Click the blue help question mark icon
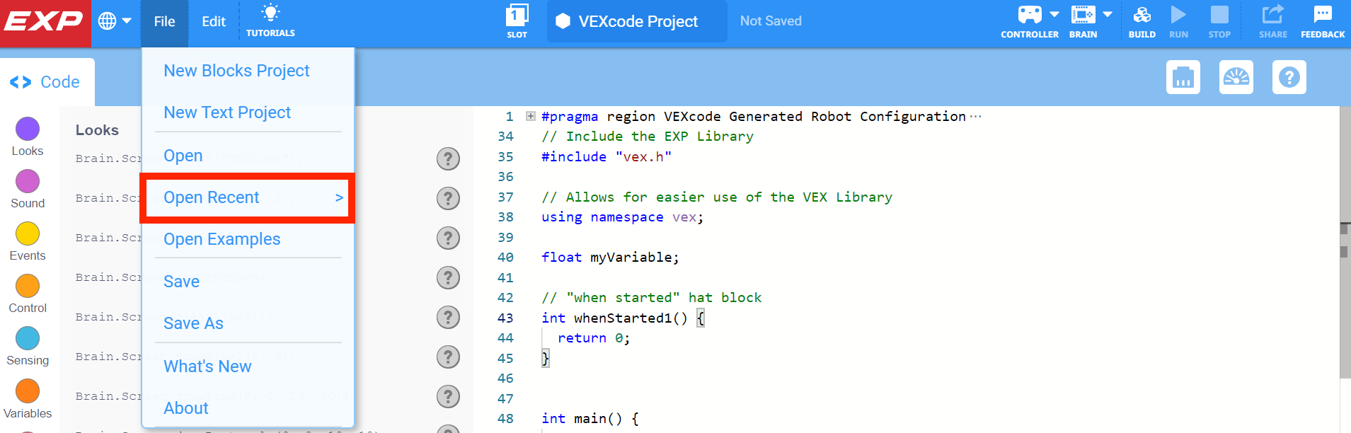1351x433 pixels. click(1289, 77)
